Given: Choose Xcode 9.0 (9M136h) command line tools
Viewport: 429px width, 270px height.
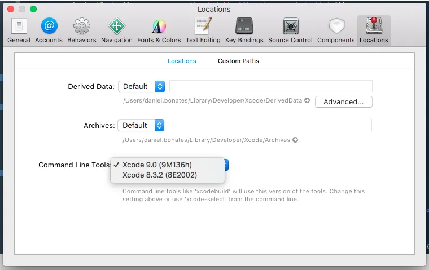Looking at the screenshot, I should click(x=168, y=165).
